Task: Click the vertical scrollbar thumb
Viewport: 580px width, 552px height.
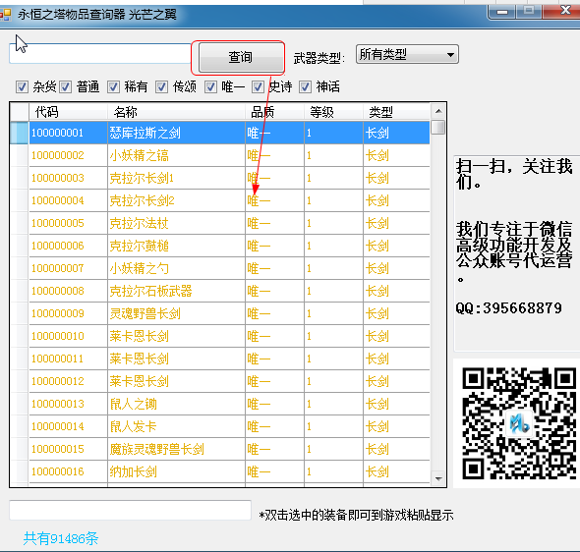Action: tap(438, 128)
